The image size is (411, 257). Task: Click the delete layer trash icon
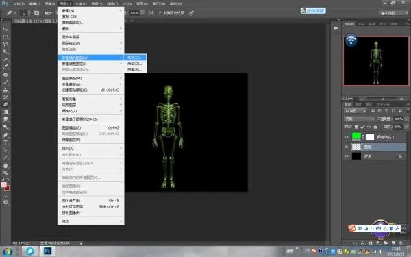tap(401, 243)
